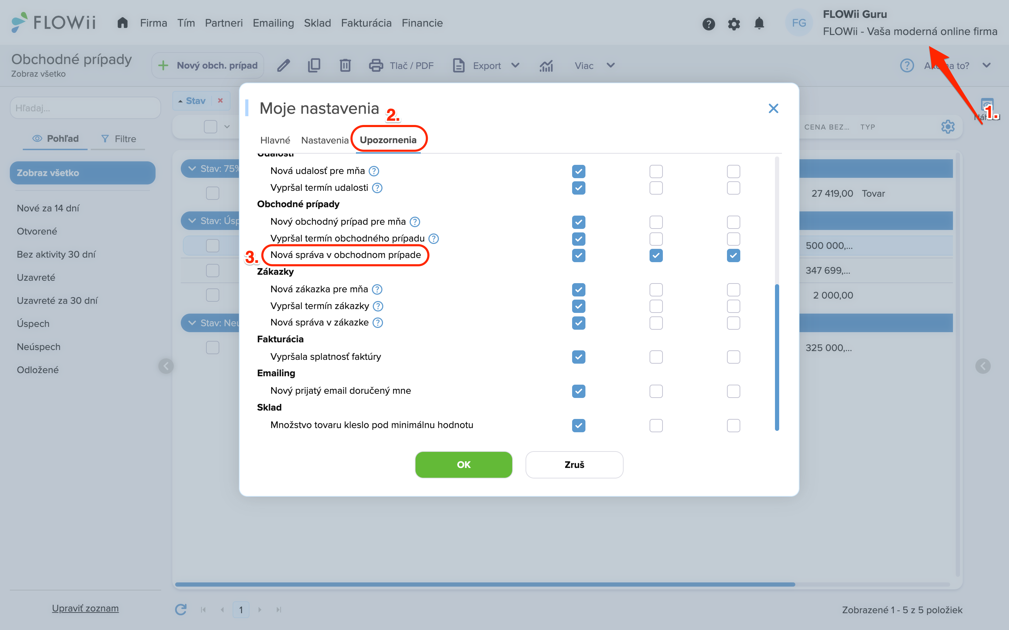Toggle second checkbox for Nový prijatý email doručený mne

tap(656, 391)
